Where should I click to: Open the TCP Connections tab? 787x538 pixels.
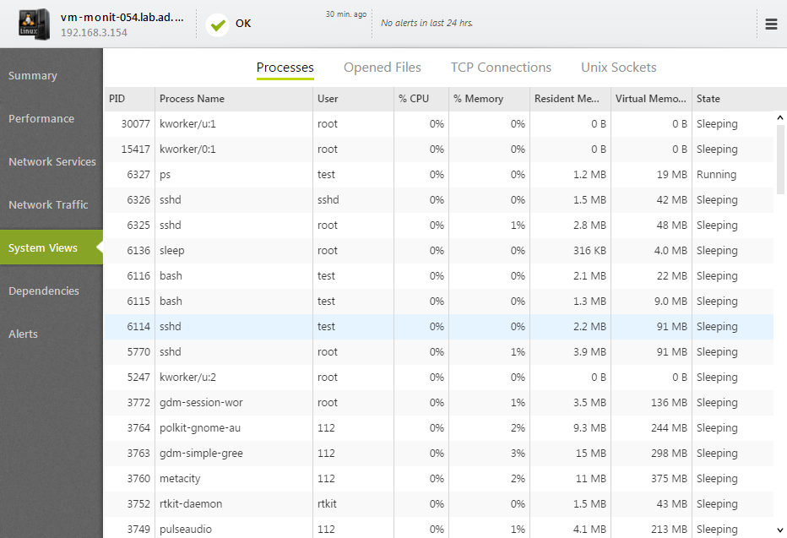(x=501, y=68)
